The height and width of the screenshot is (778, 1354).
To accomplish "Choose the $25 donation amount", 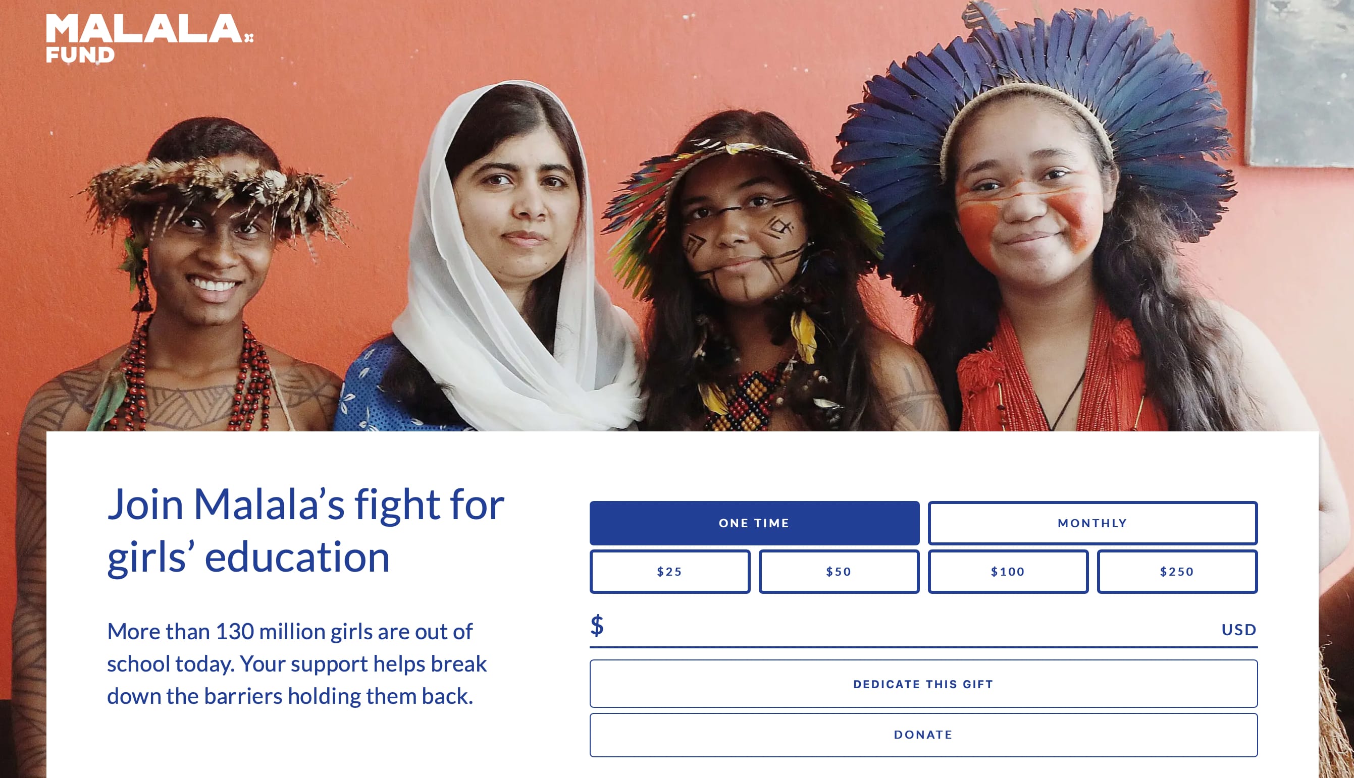I will [x=670, y=572].
